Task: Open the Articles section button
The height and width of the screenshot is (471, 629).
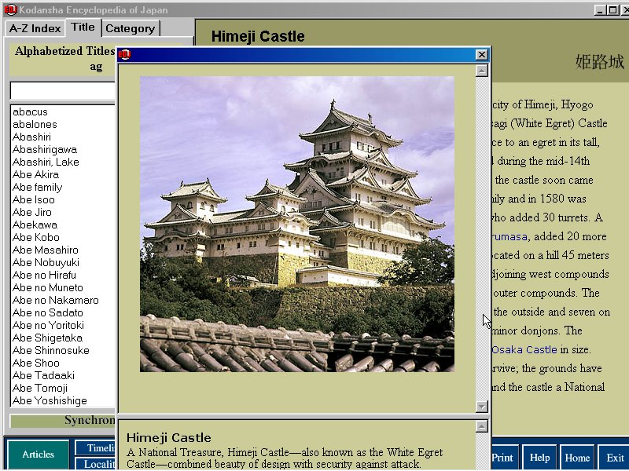Action: [x=38, y=455]
